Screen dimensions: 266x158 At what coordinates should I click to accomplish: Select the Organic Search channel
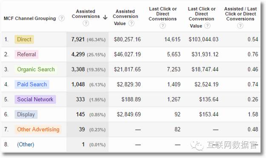coord(36,69)
